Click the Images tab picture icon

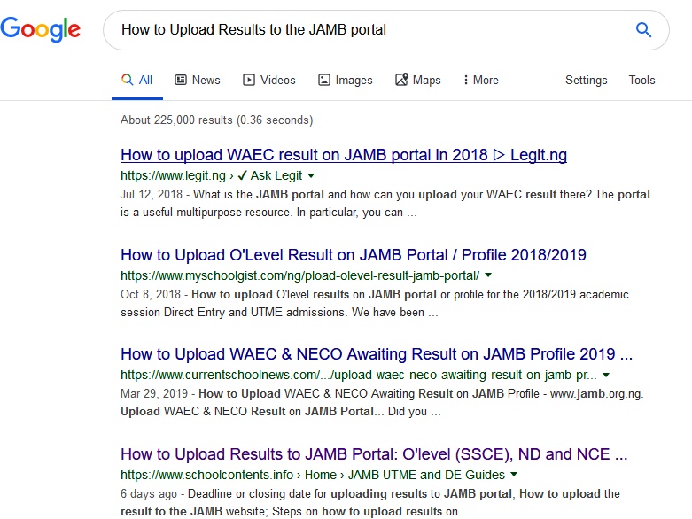pos(324,80)
